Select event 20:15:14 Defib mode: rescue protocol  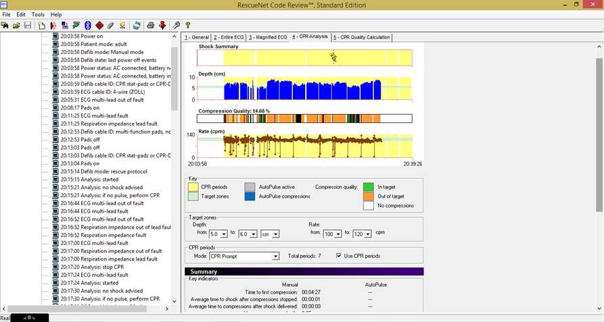click(x=103, y=171)
